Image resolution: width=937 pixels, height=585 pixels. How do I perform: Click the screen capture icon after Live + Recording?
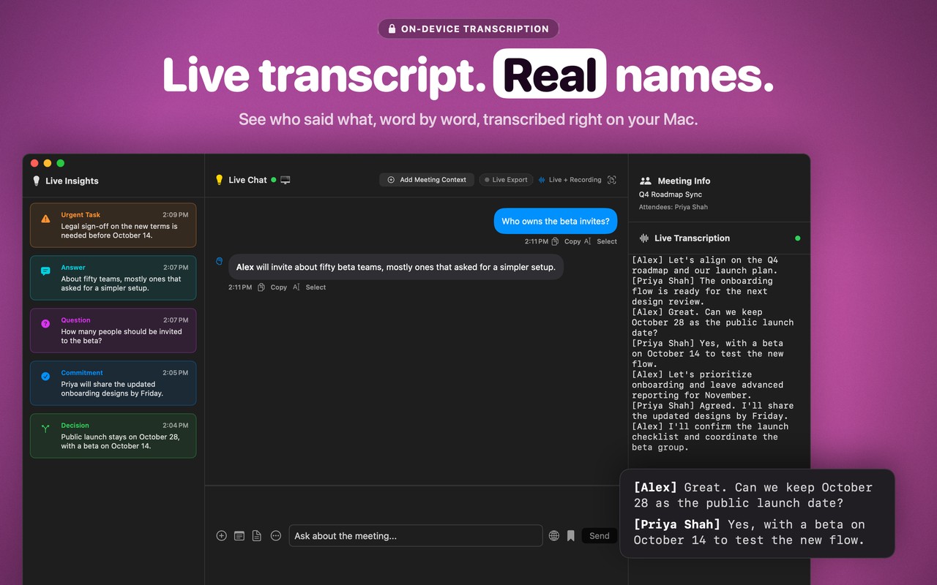pyautogui.click(x=612, y=180)
